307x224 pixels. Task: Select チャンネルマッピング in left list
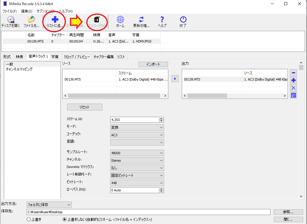(19, 69)
